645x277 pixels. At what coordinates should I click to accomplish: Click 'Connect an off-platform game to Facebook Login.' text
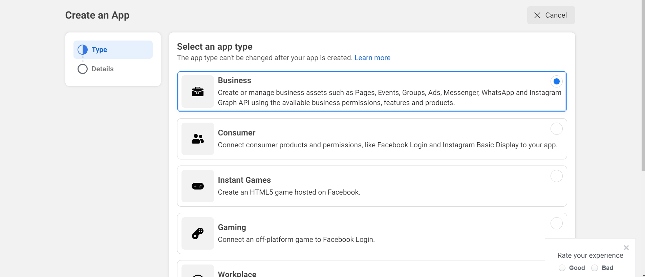pos(296,240)
